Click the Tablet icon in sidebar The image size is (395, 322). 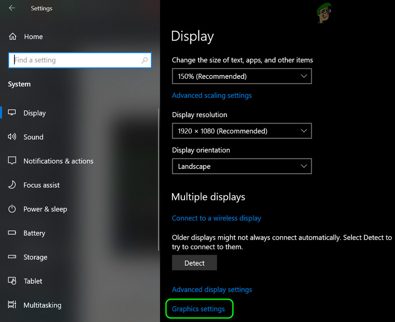tap(12, 281)
